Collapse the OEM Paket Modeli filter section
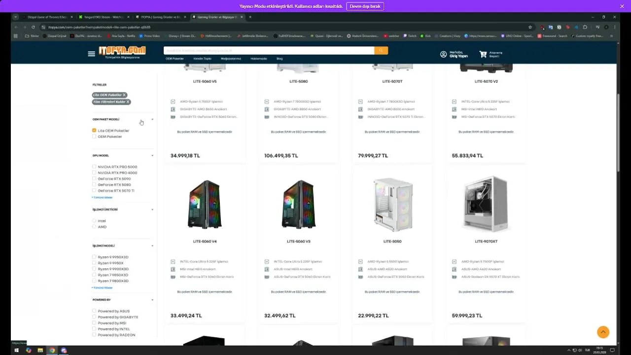The image size is (631, 355). (152, 119)
